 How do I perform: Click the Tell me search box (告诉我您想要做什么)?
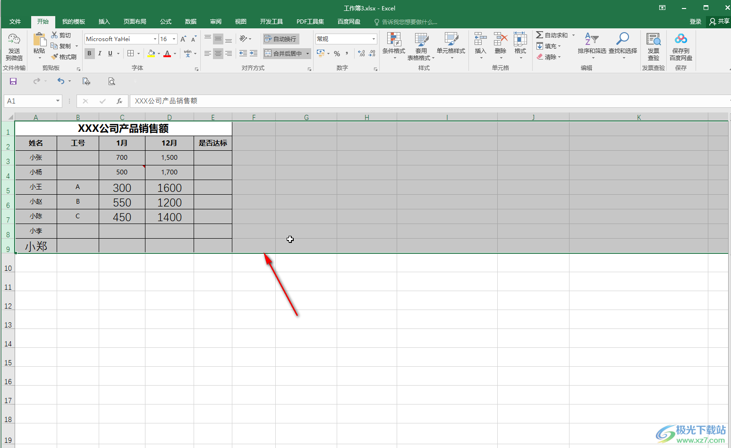click(406, 22)
